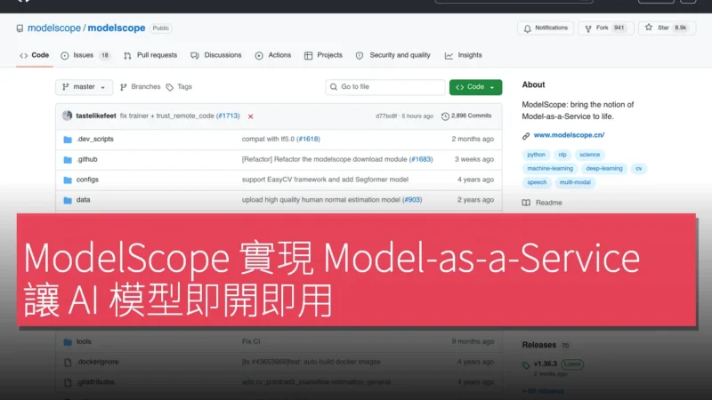Click the tools folder icon
This screenshot has height=400, width=712.
[68, 342]
